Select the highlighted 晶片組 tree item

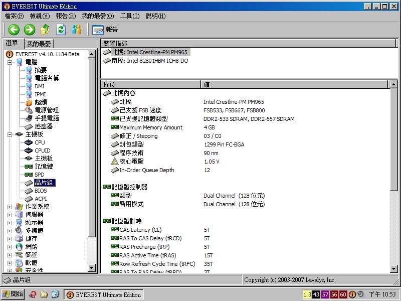(x=45, y=183)
